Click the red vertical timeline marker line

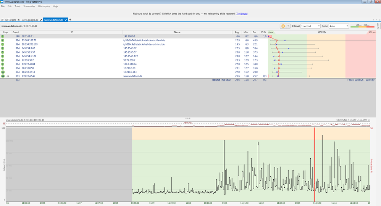click(x=315, y=164)
